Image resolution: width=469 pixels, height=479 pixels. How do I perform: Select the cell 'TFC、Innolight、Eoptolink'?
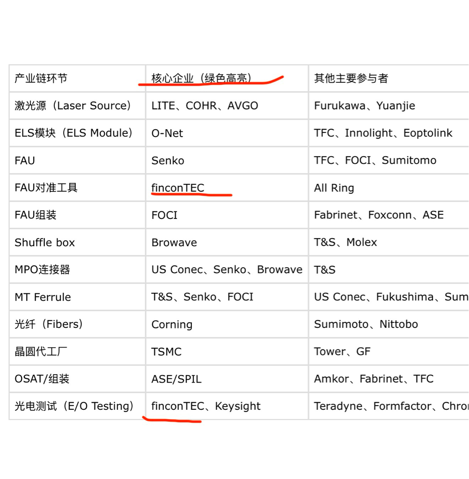tap(389, 133)
